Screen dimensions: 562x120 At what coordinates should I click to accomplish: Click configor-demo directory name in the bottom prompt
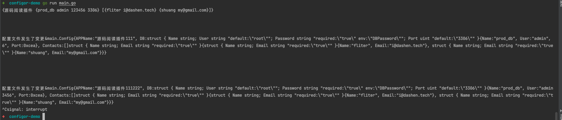point(25,117)
